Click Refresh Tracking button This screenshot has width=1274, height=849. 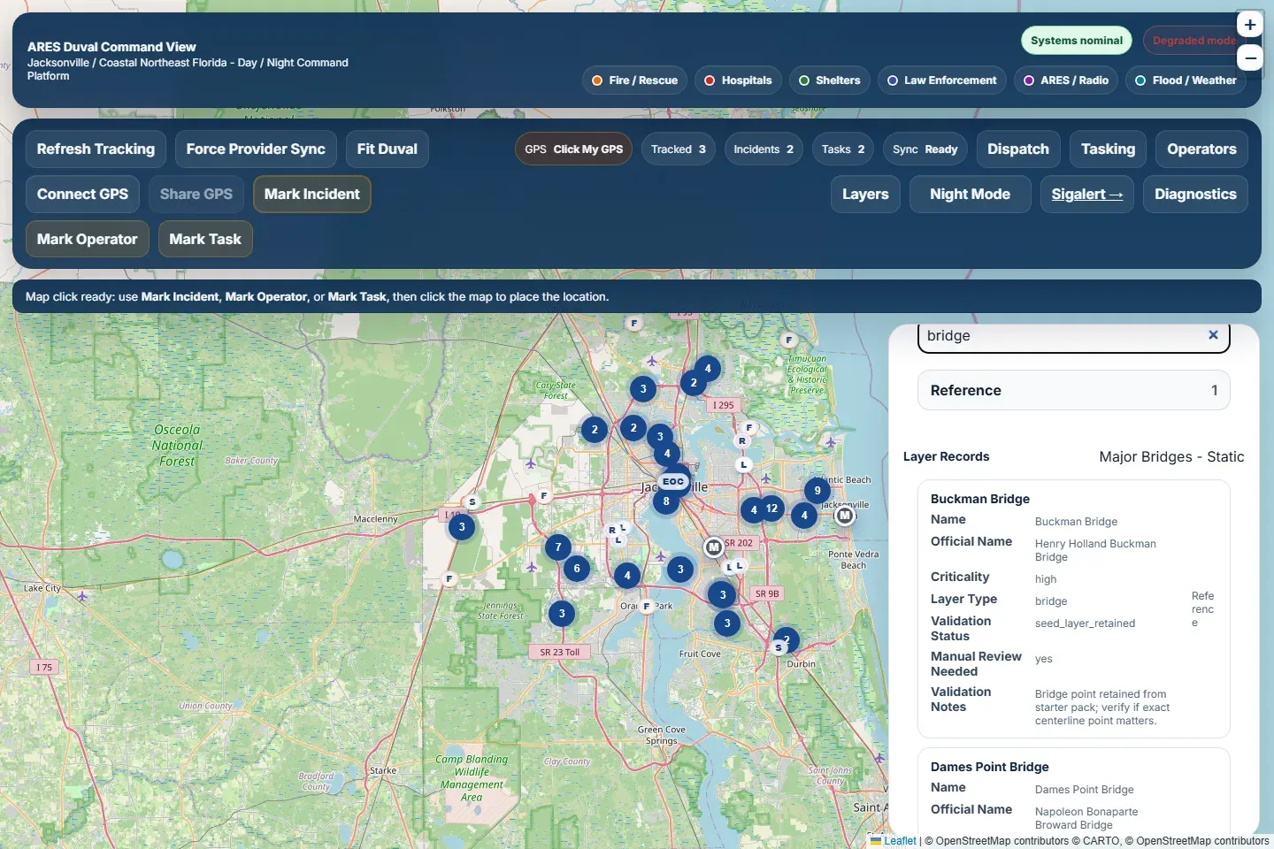[96, 149]
